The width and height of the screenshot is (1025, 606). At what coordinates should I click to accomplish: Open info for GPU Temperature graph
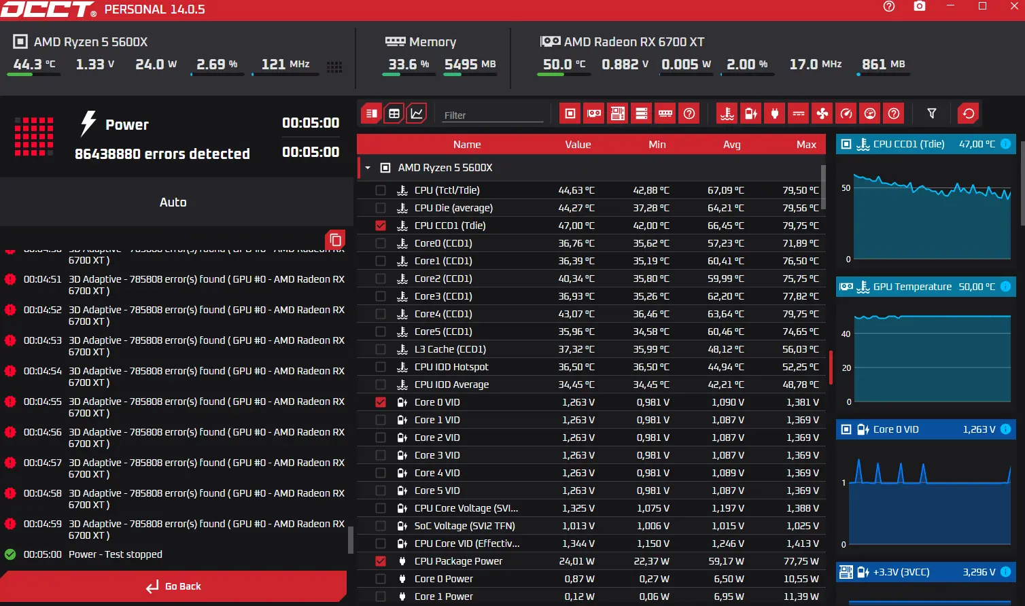1005,287
